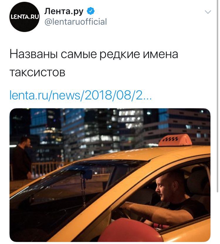This screenshot has height=244, width=220.
Task: Click the LENTA.RU text inside the avatar
Action: pyautogui.click(x=24, y=17)
